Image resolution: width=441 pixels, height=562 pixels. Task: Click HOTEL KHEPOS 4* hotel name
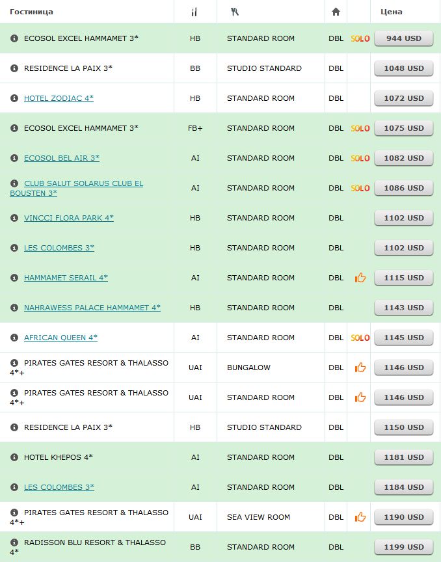tap(59, 457)
